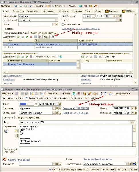The width and height of the screenshot is (139, 172).
Task: Click the clear X beside the Регион field
Action: click(57, 24)
